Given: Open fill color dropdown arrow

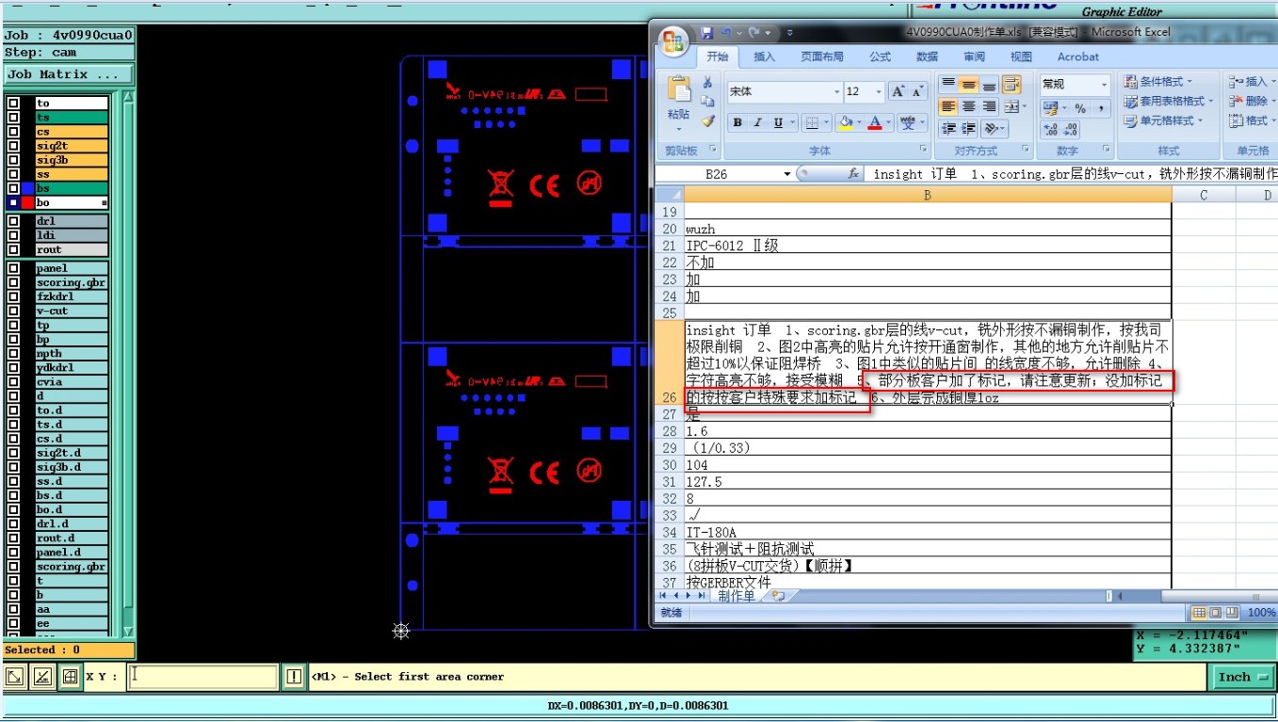Looking at the screenshot, I should coord(859,122).
